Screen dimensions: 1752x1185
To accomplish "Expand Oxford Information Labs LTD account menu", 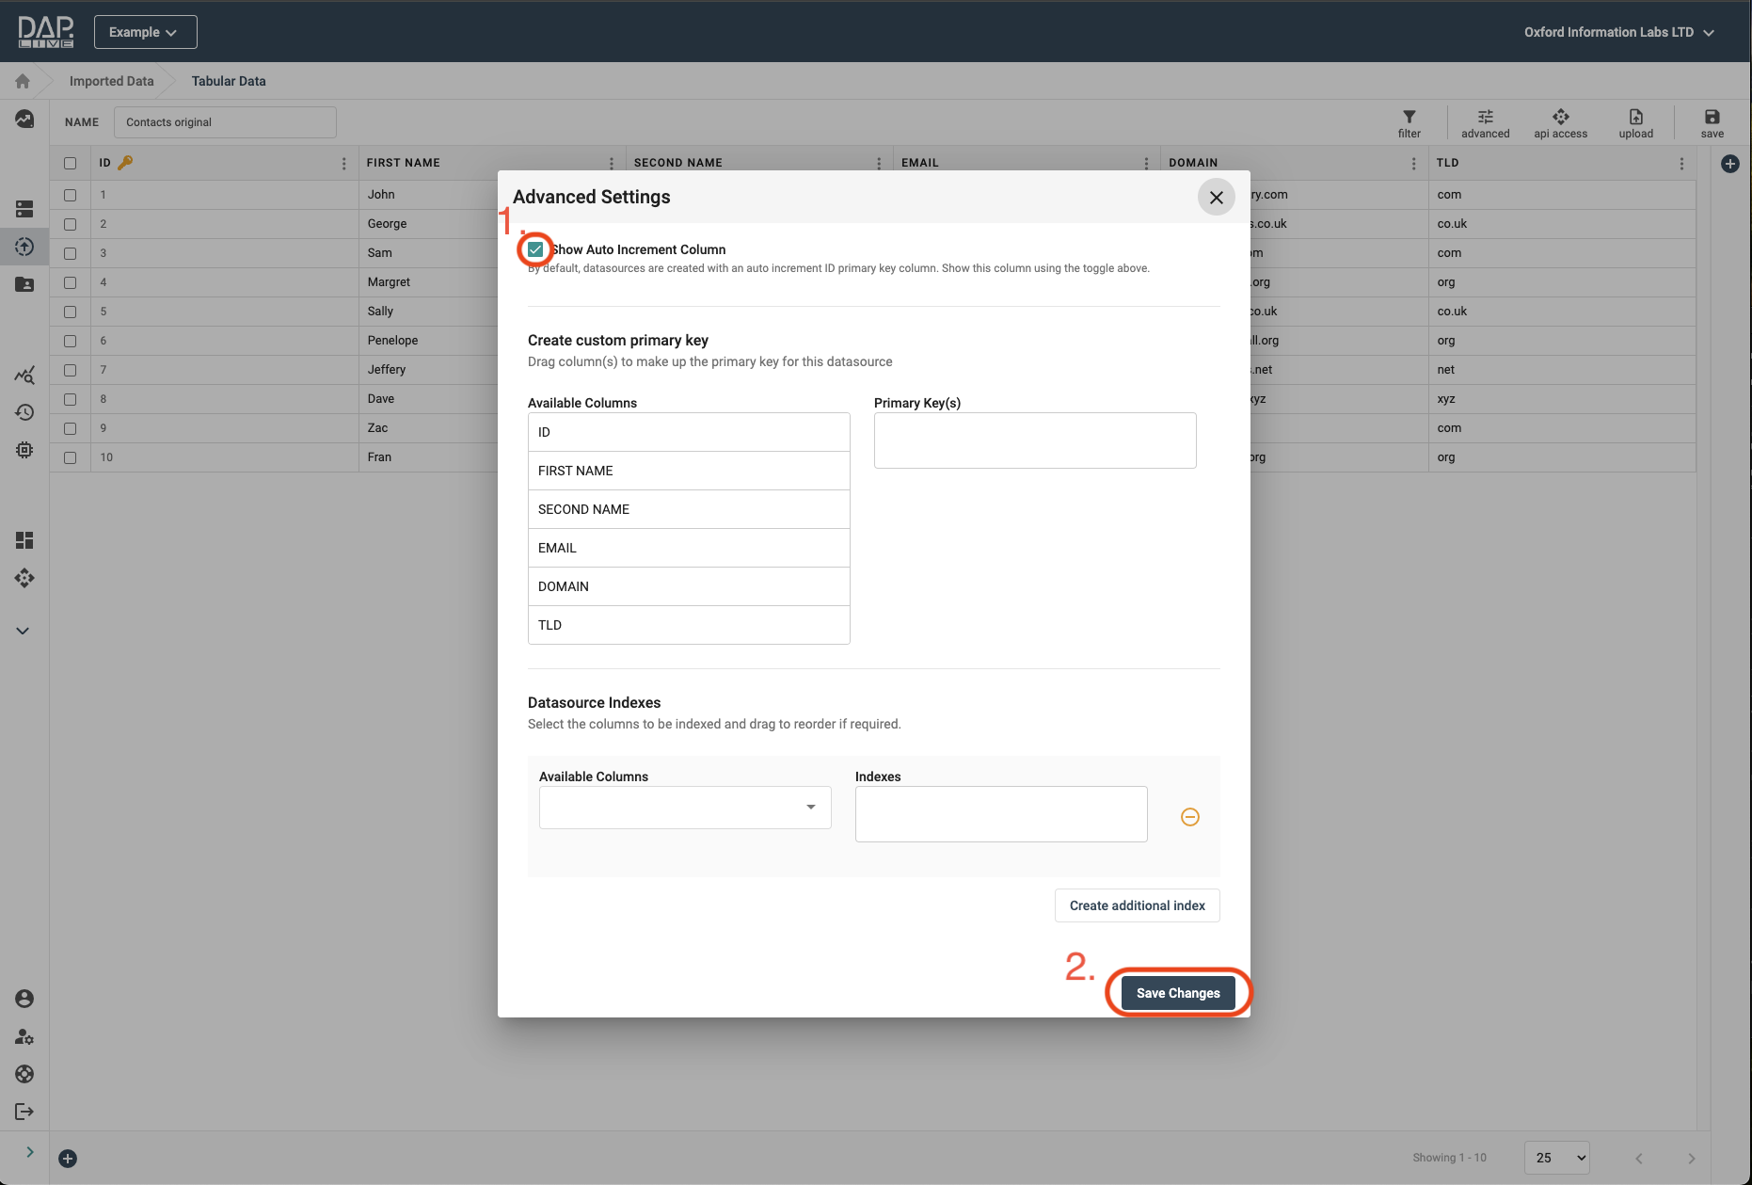I will coord(1618,32).
